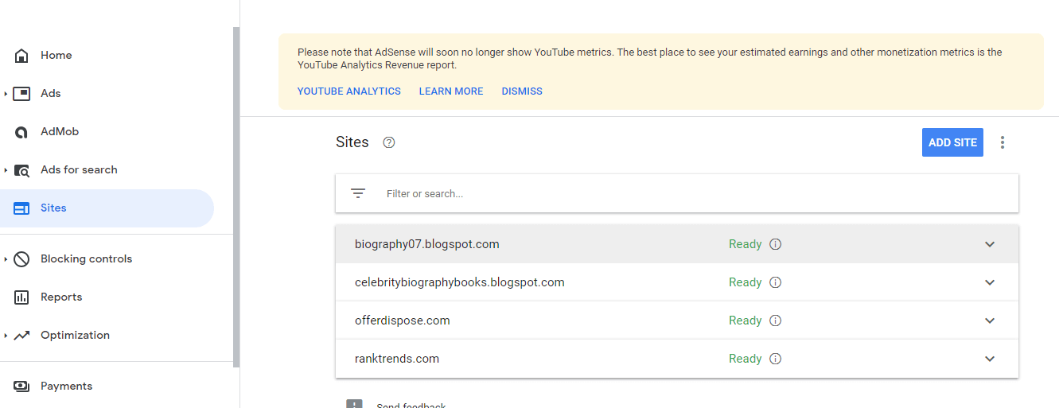Click info icon for celebritybiographybooks.blogspot.com
This screenshot has height=408, width=1059.
click(x=776, y=282)
